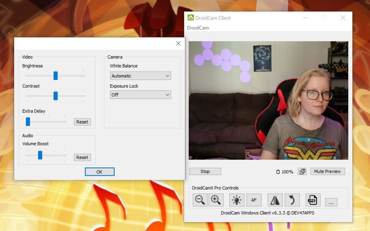This screenshot has height=231, width=370.
Task: Toggle the phone LED flash light
Action: pyautogui.click(x=237, y=200)
